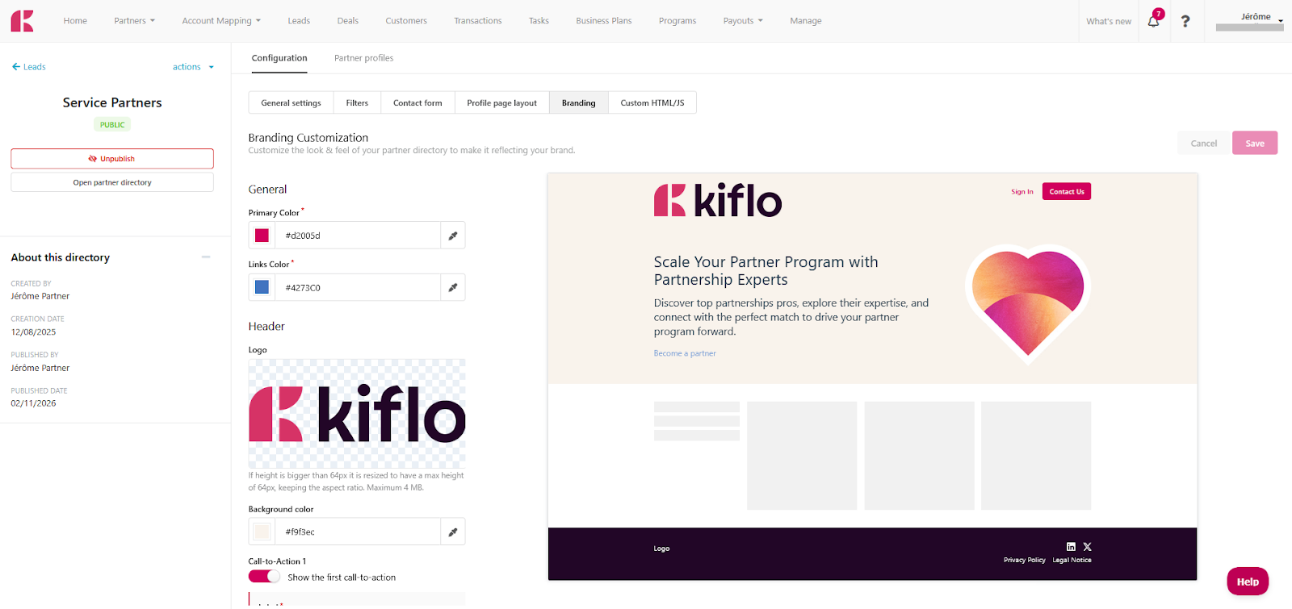Click the PUBLIC status badge
This screenshot has height=609, width=1292.
point(112,125)
